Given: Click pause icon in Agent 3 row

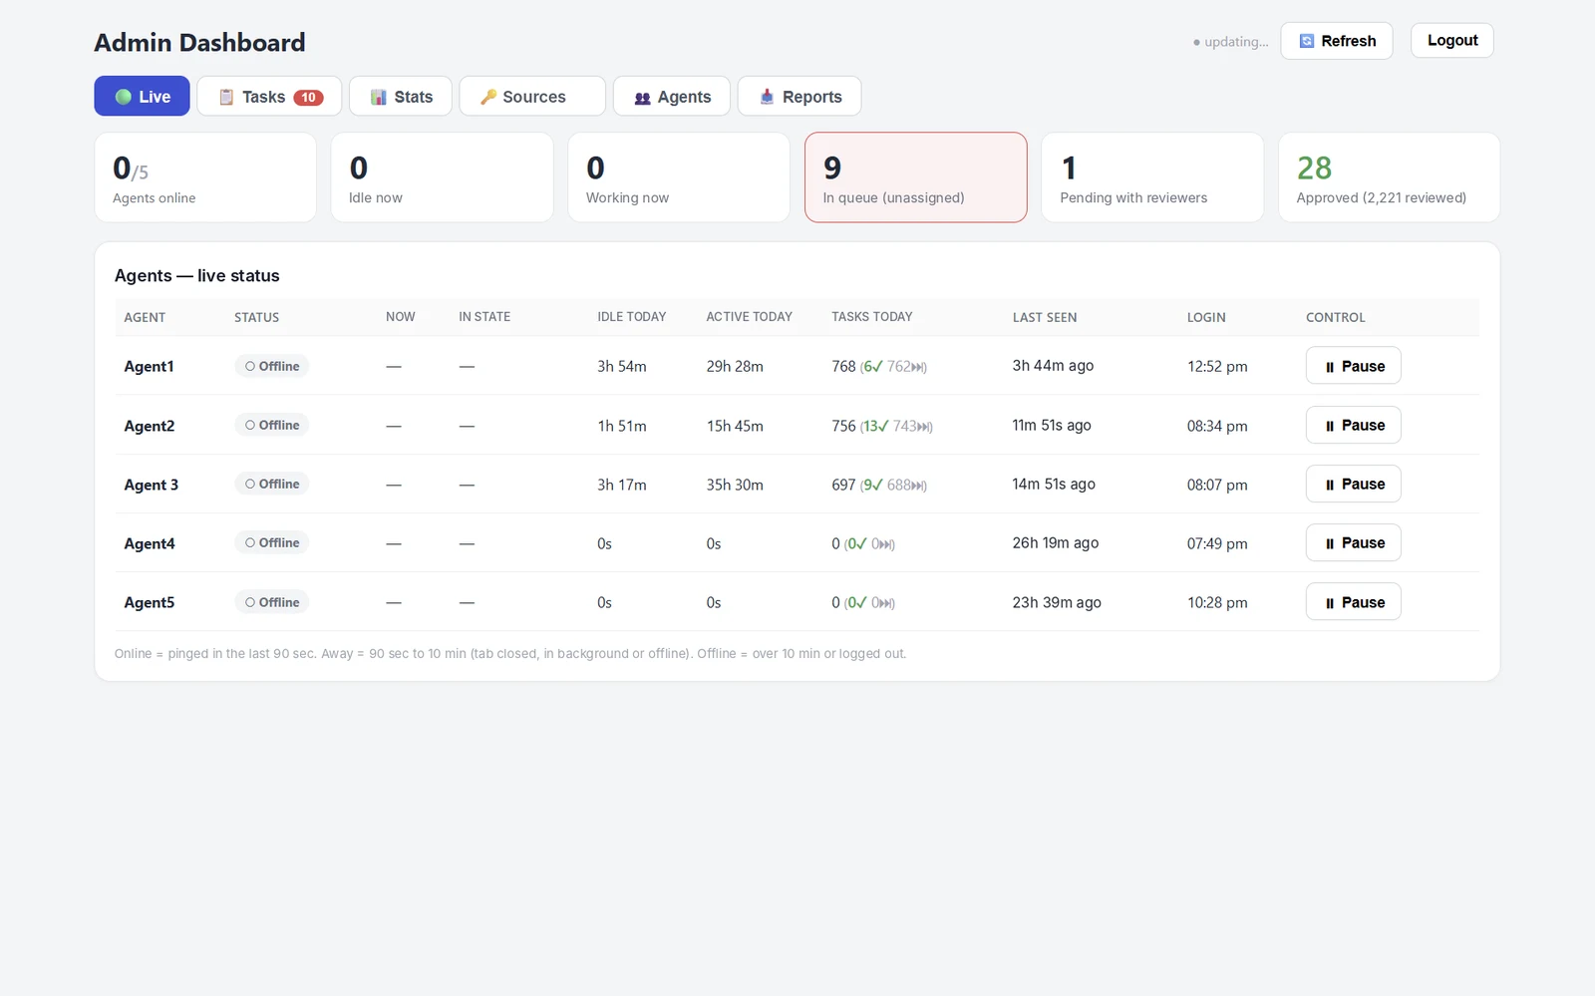Looking at the screenshot, I should 1330,485.
